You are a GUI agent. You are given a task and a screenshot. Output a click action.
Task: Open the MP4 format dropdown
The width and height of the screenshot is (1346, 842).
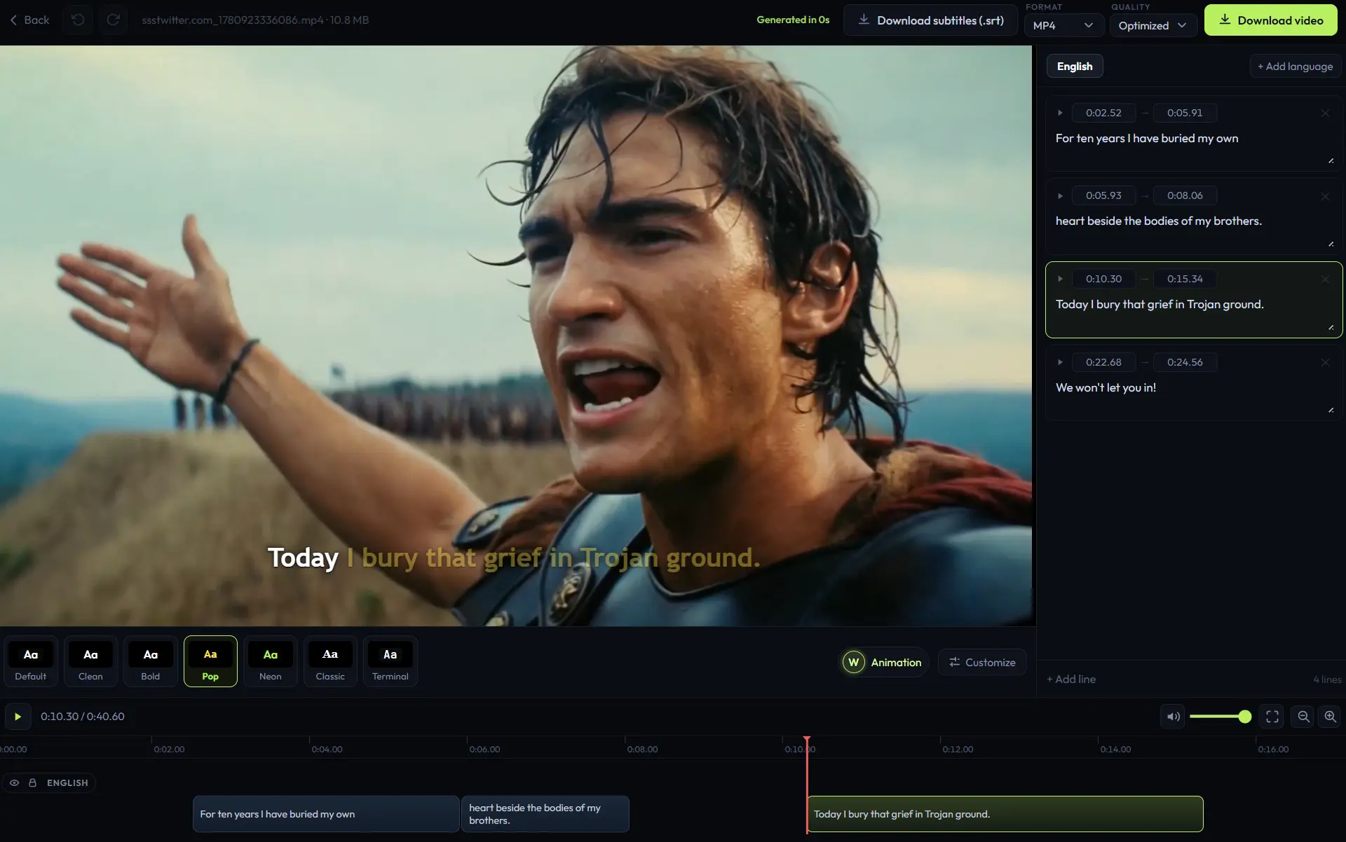(x=1063, y=25)
